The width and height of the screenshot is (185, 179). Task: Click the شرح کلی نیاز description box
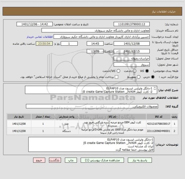point(91,90)
